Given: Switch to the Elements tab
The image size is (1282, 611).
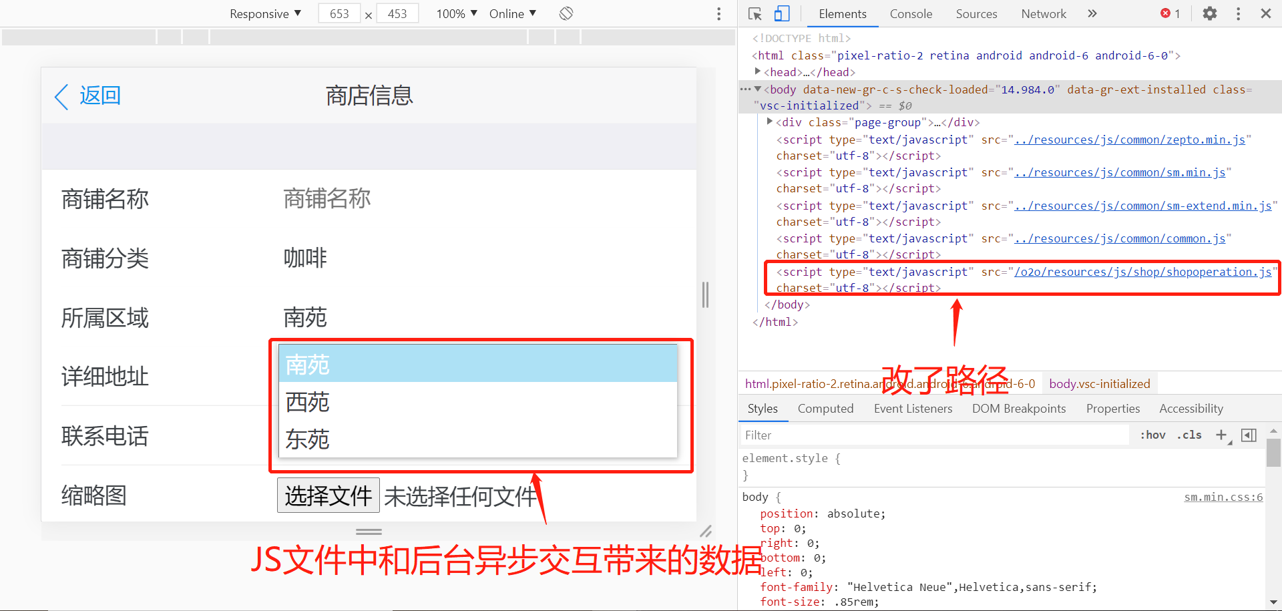Looking at the screenshot, I should pyautogui.click(x=842, y=13).
